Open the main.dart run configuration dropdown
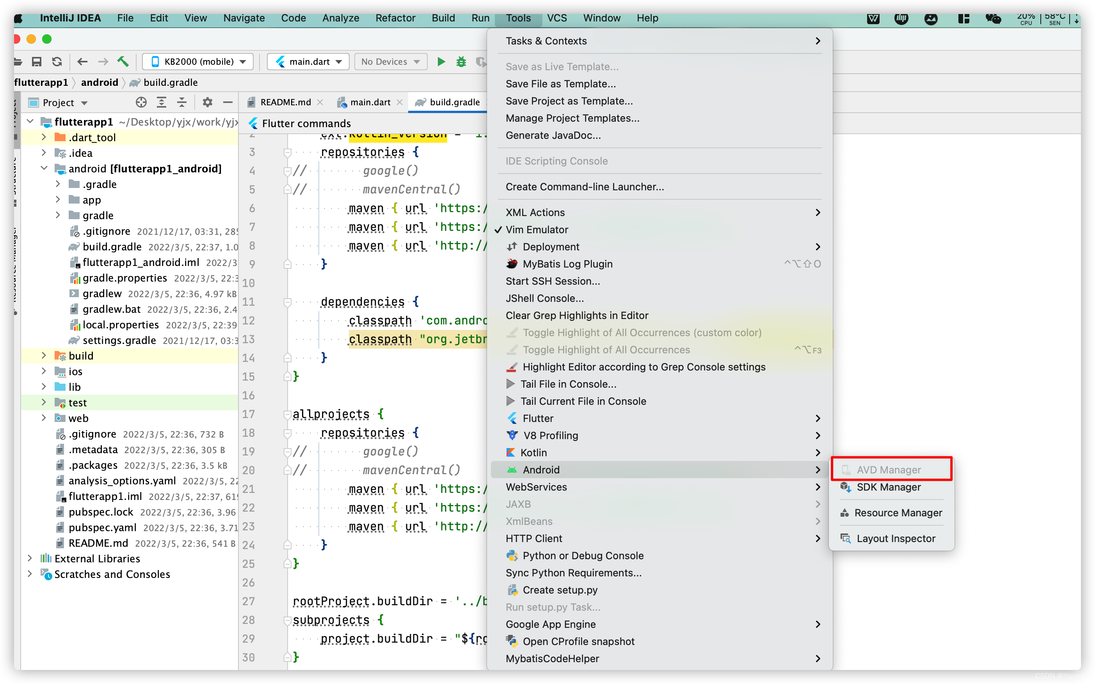 (x=308, y=62)
